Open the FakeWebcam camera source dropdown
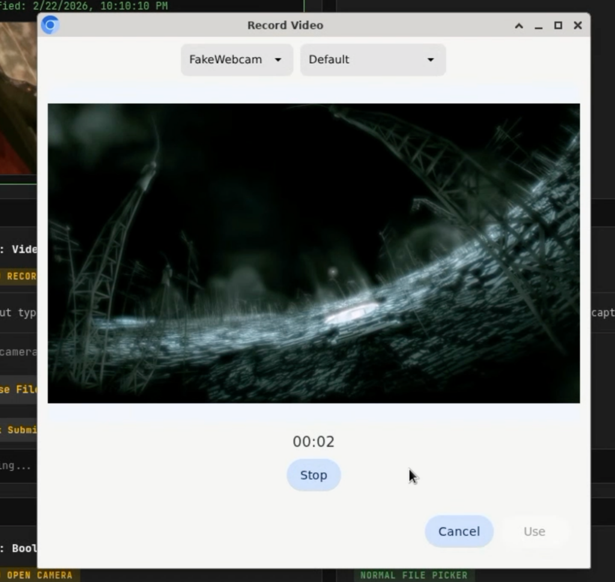 point(236,59)
